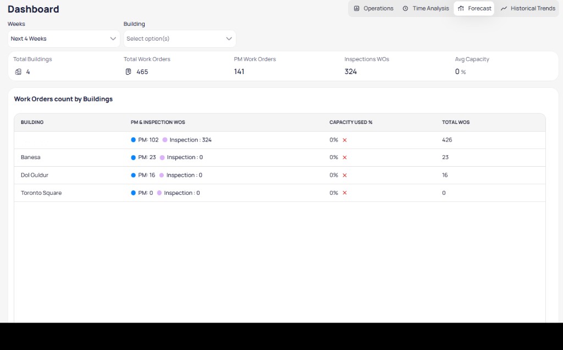The width and height of the screenshot is (563, 350).
Task: Click the Building dropdown chevron arrow
Action: pyautogui.click(x=229, y=39)
